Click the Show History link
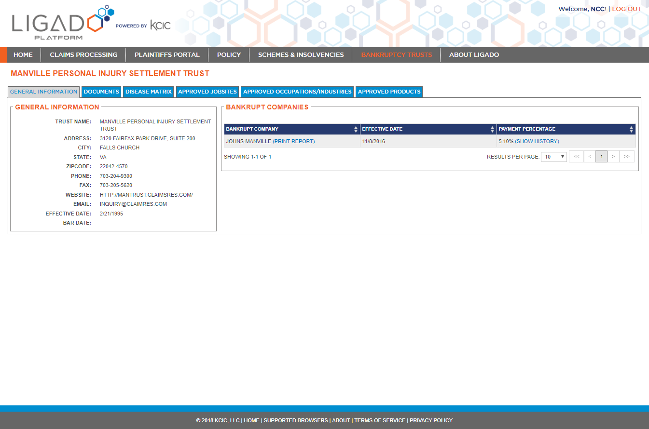This screenshot has width=649, height=429. click(537, 142)
